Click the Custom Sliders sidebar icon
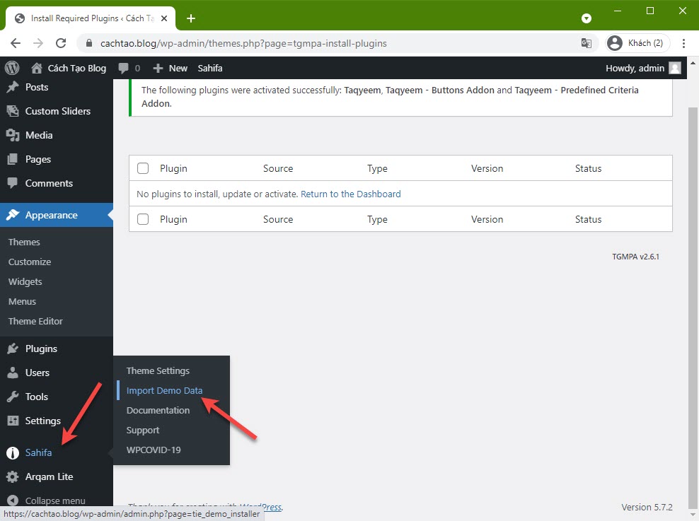Screen dimensions: 699x521 [13, 111]
